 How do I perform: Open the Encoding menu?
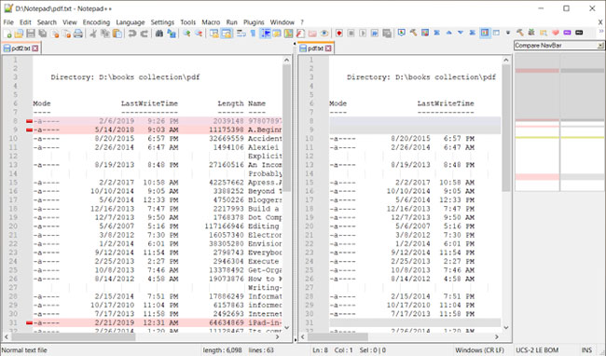tap(96, 22)
